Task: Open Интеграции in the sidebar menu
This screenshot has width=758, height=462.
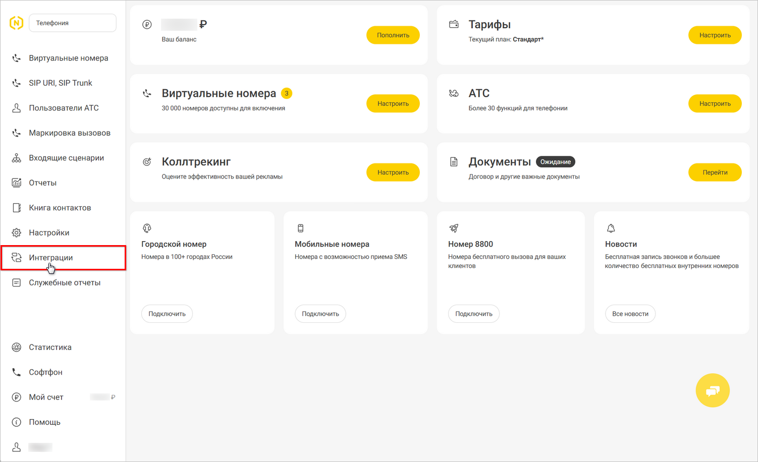Action: (50, 257)
